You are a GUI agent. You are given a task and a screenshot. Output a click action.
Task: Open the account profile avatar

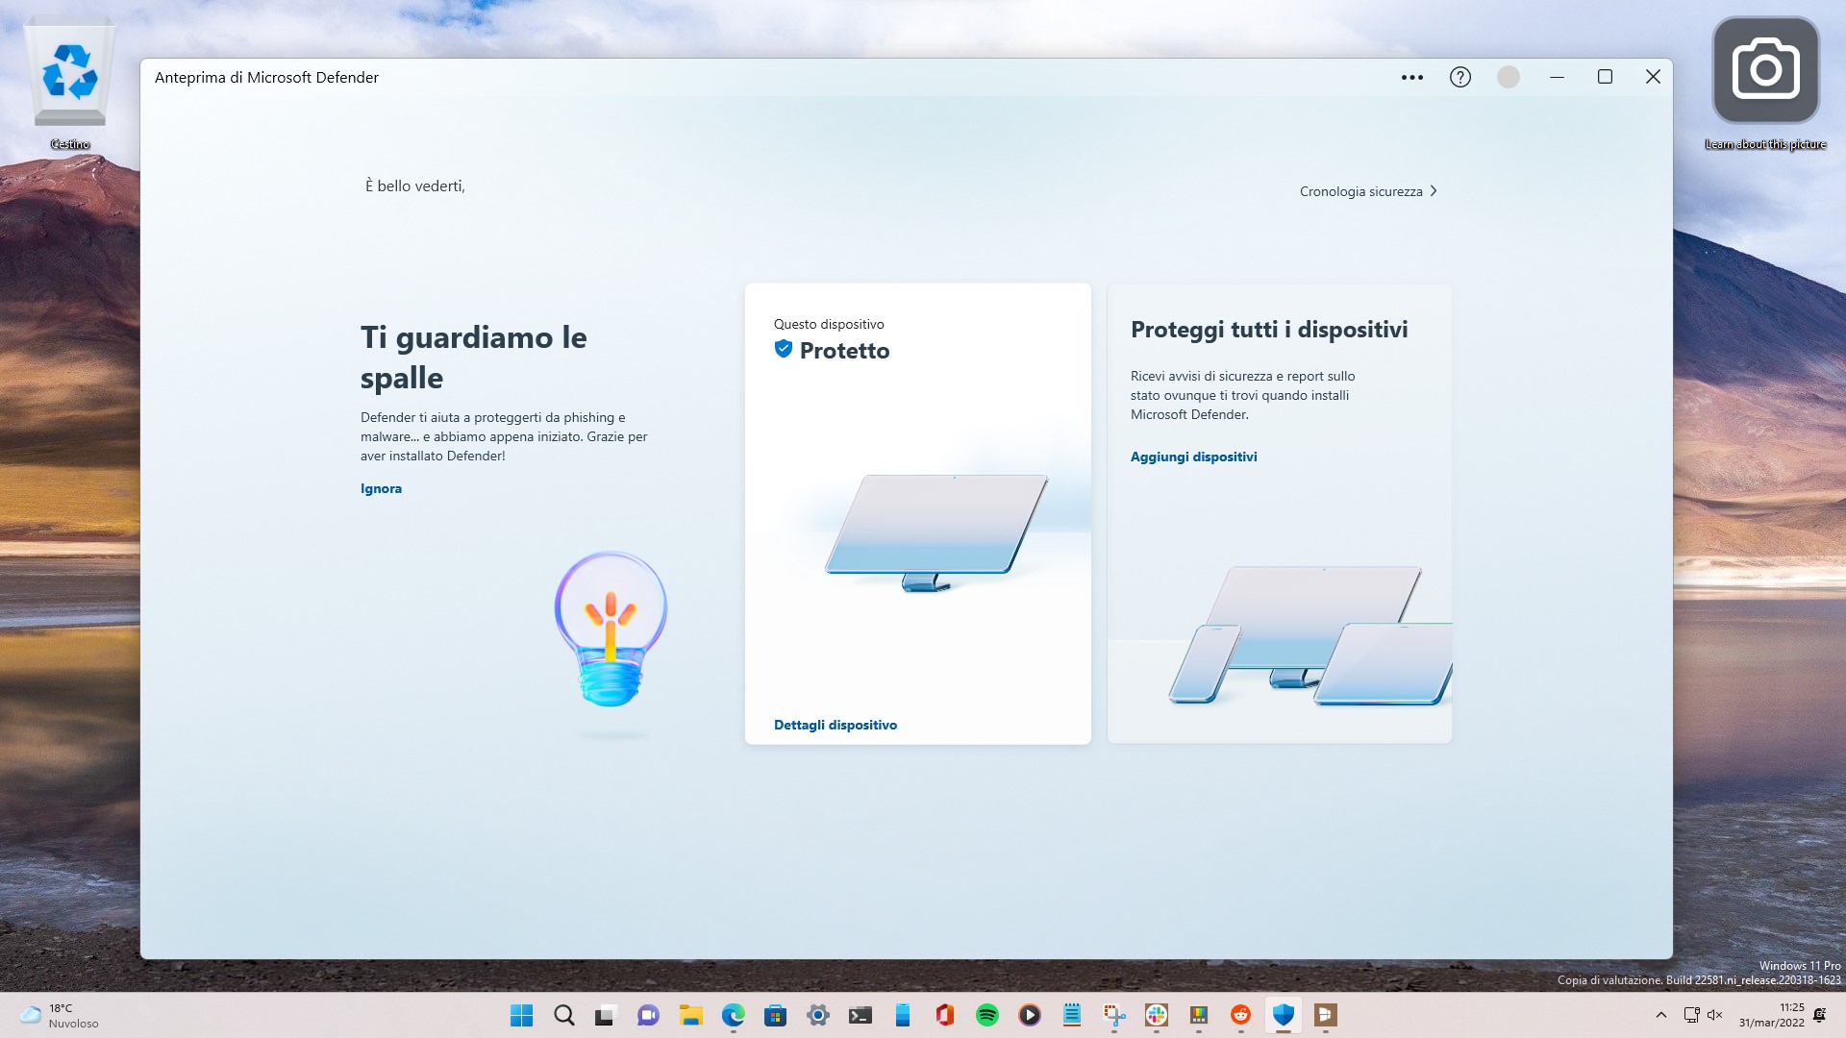[1508, 77]
